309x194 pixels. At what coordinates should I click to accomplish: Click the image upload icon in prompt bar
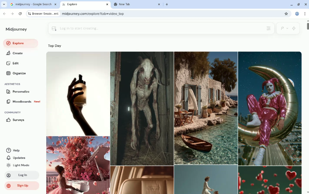54,29
